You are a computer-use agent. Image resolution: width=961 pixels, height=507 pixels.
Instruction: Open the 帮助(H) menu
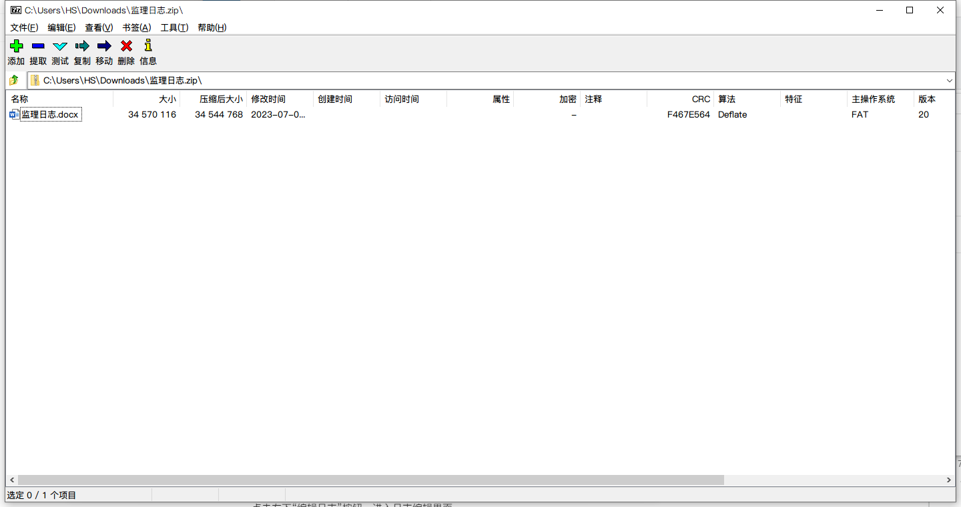coord(212,27)
